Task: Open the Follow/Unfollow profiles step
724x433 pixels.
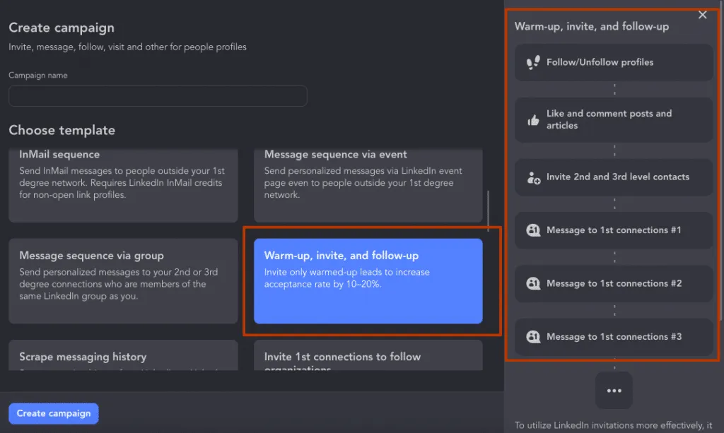Action: (614, 62)
